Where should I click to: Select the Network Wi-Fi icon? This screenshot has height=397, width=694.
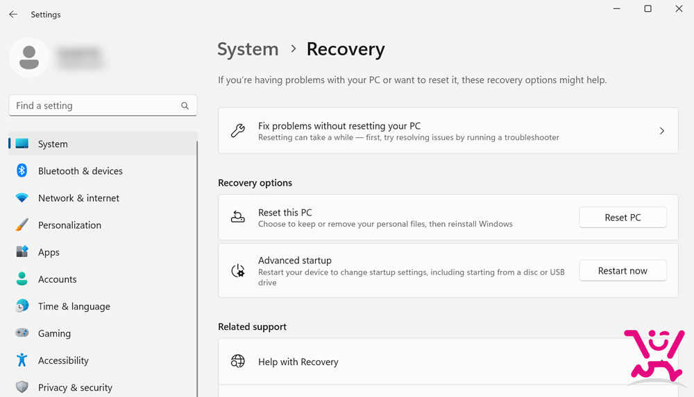[22, 197]
